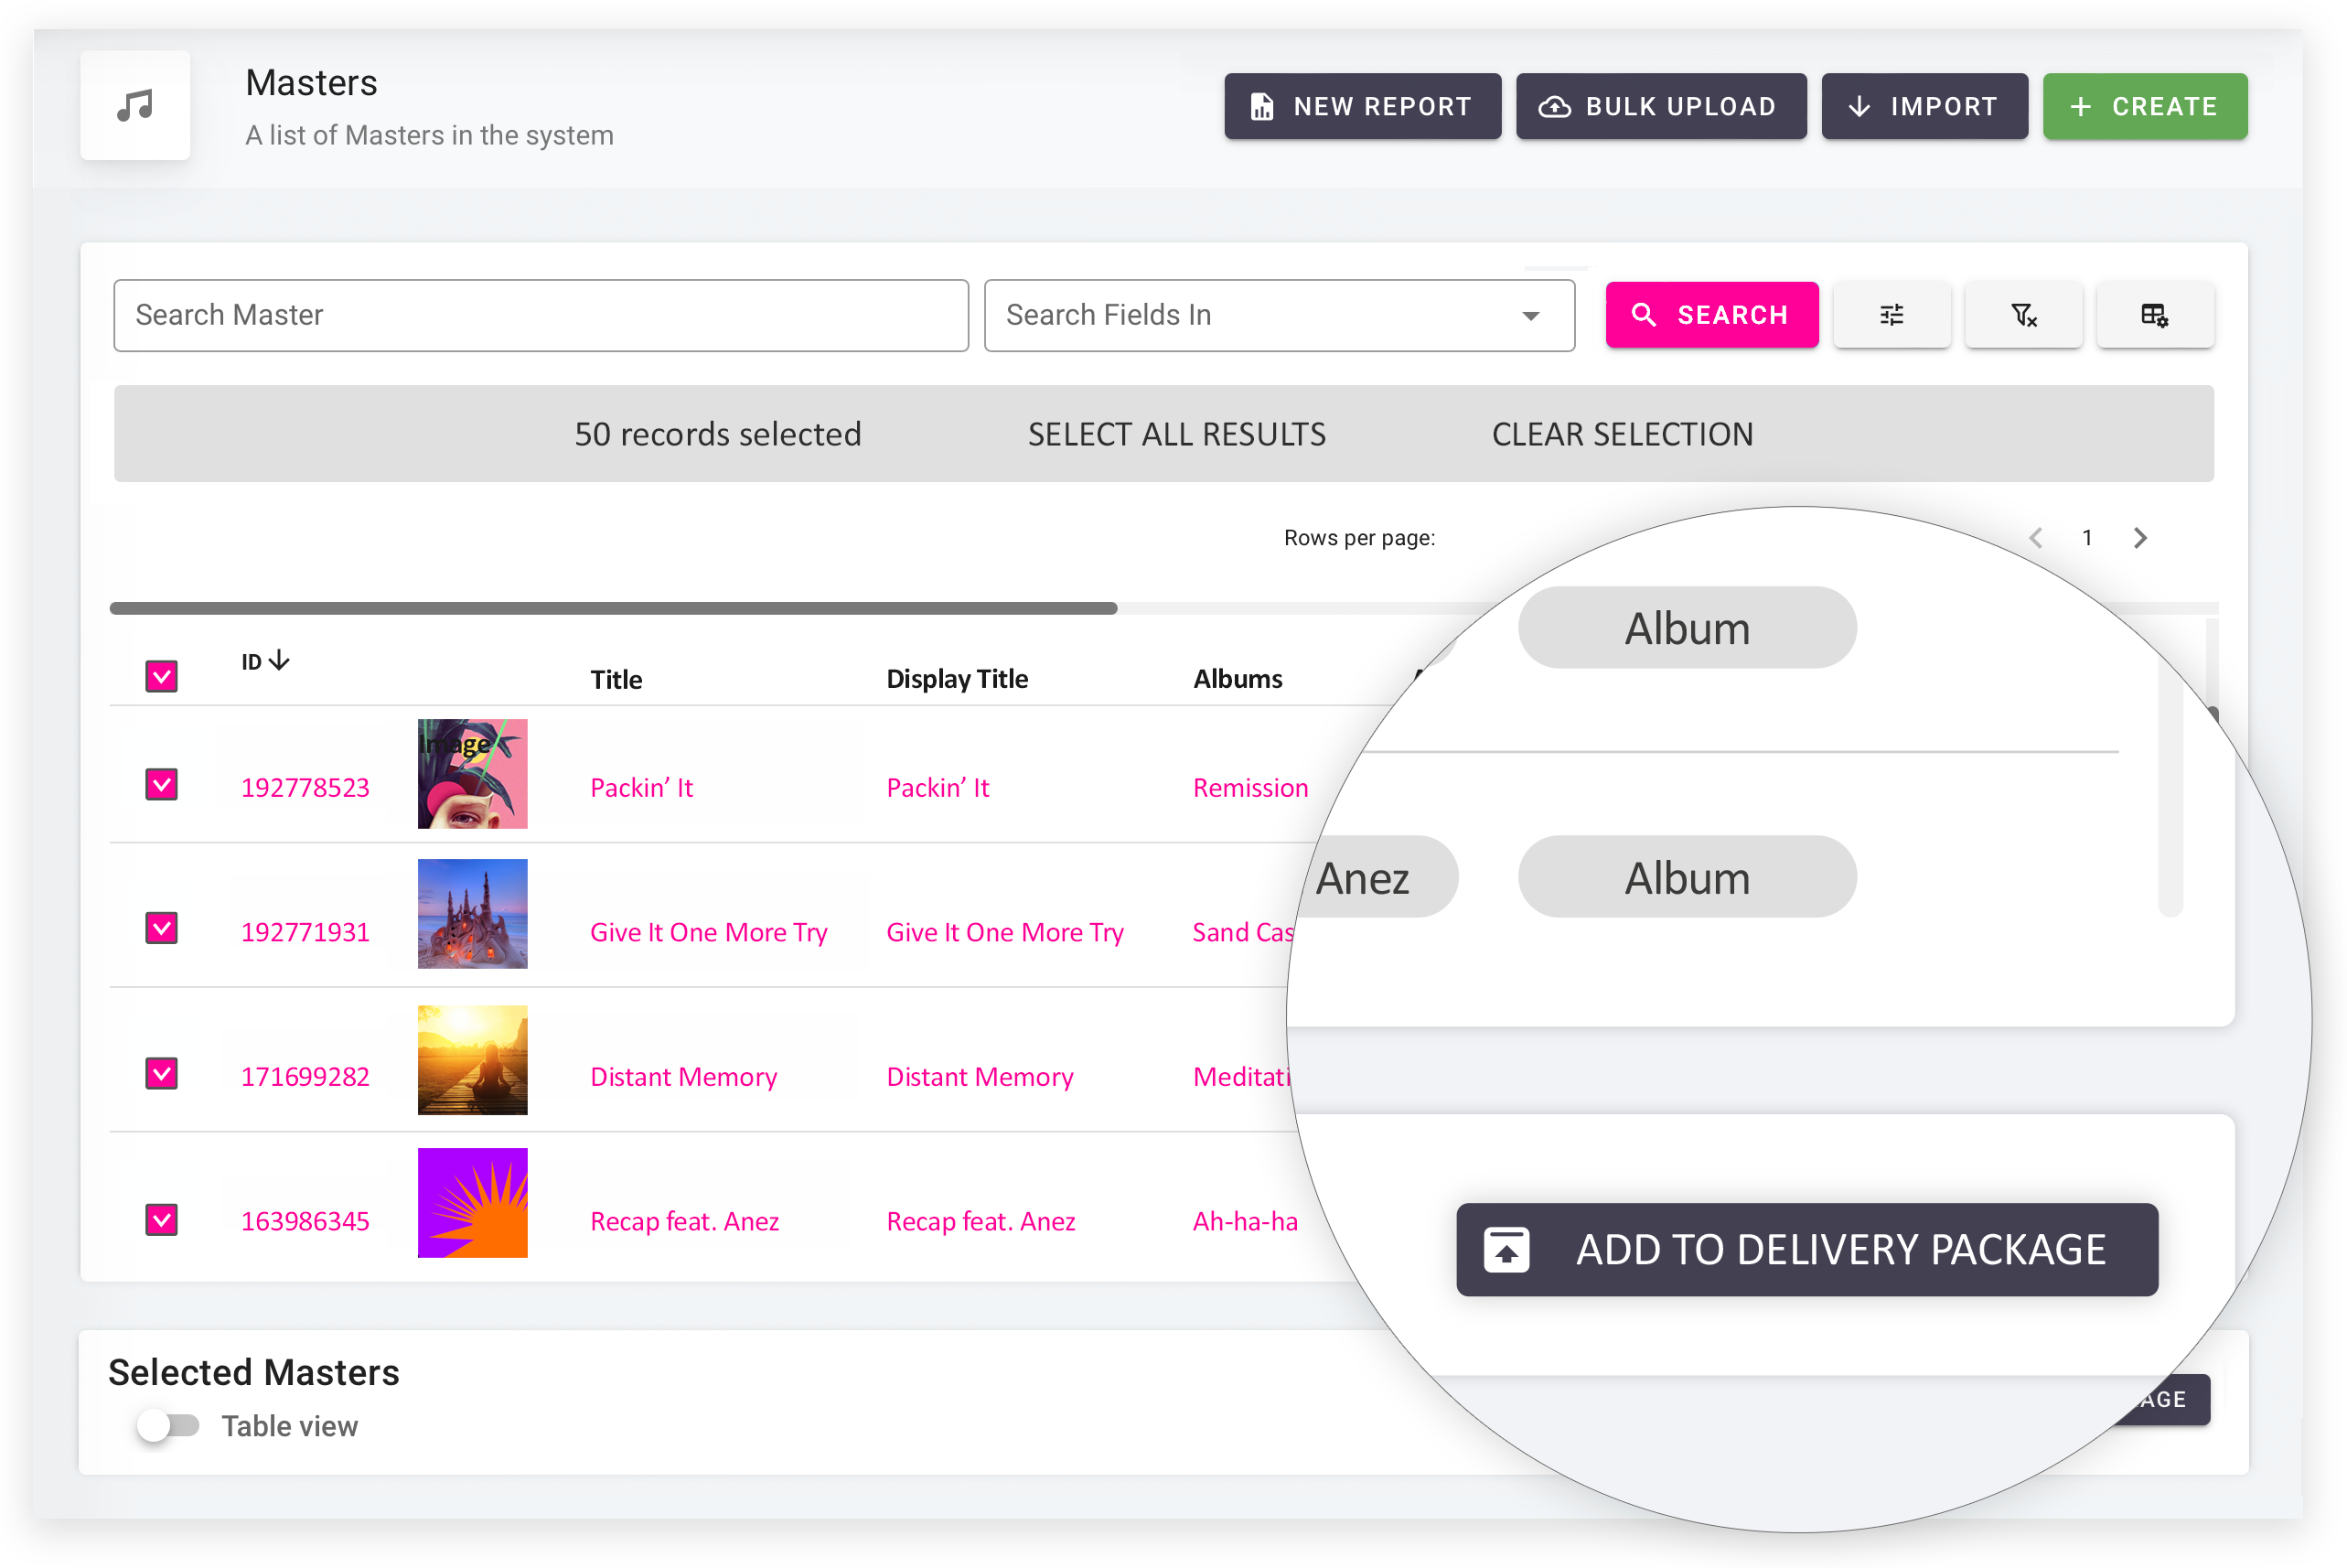Go to next page with right chevron
Image resolution: width=2347 pixels, height=1568 pixels.
[x=2139, y=538]
